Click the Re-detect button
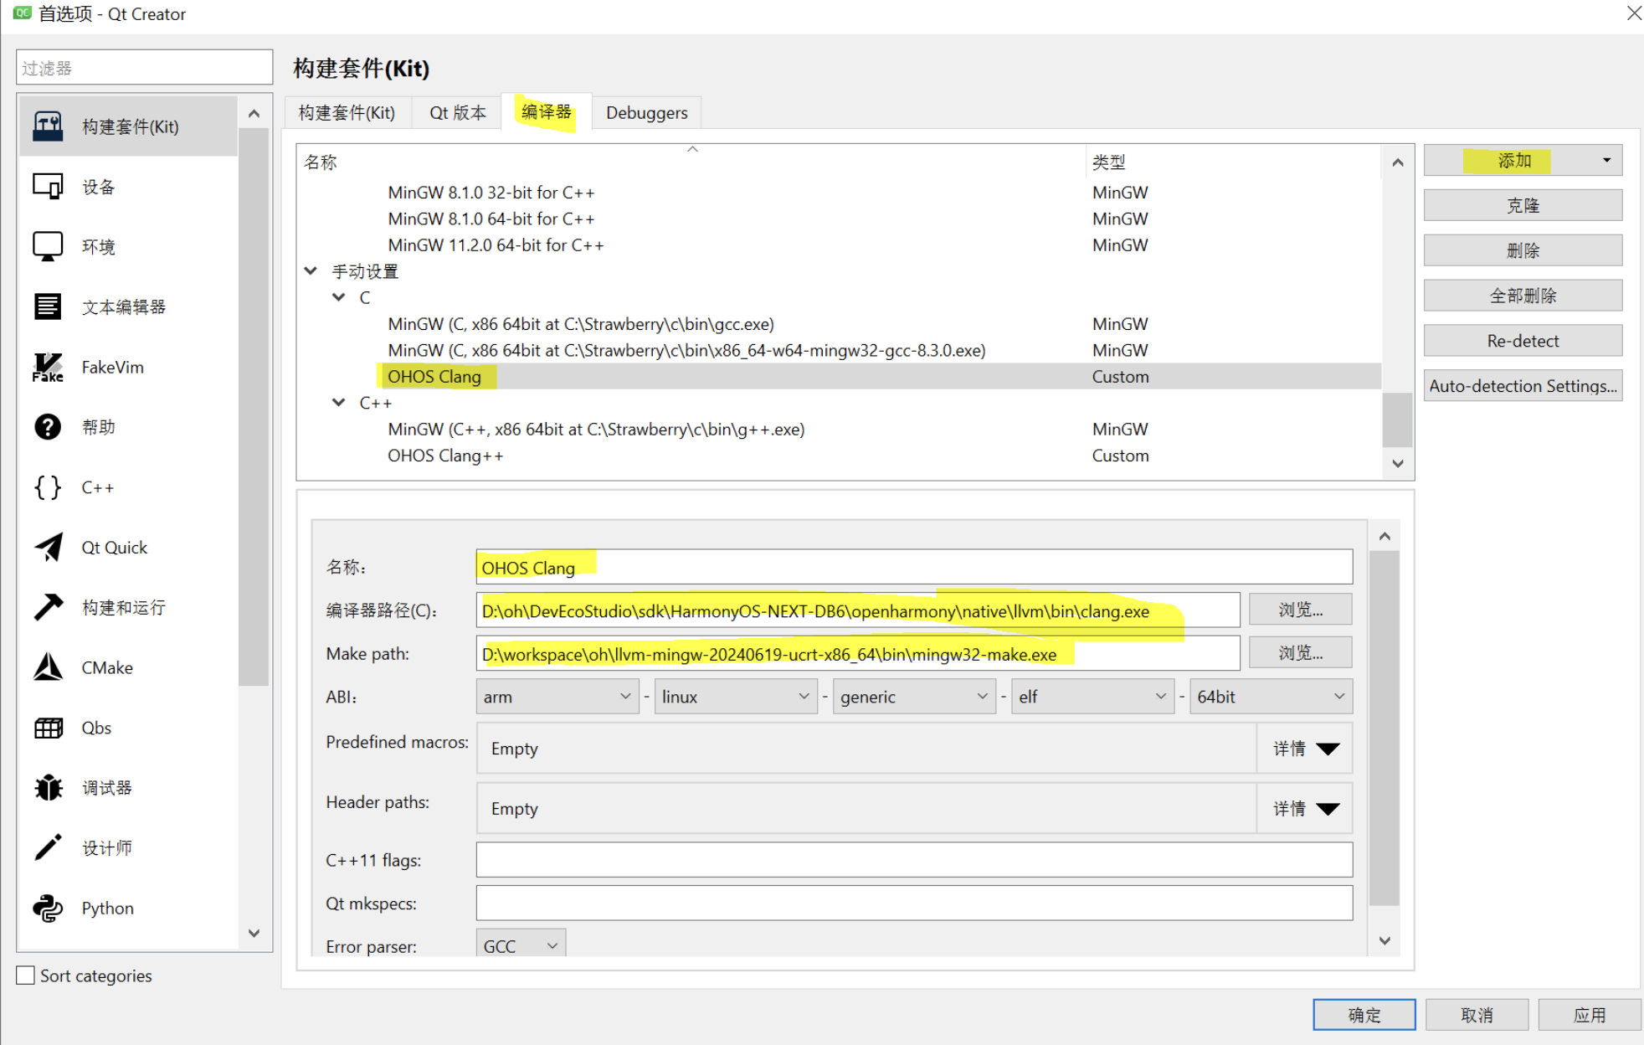 [x=1522, y=341]
